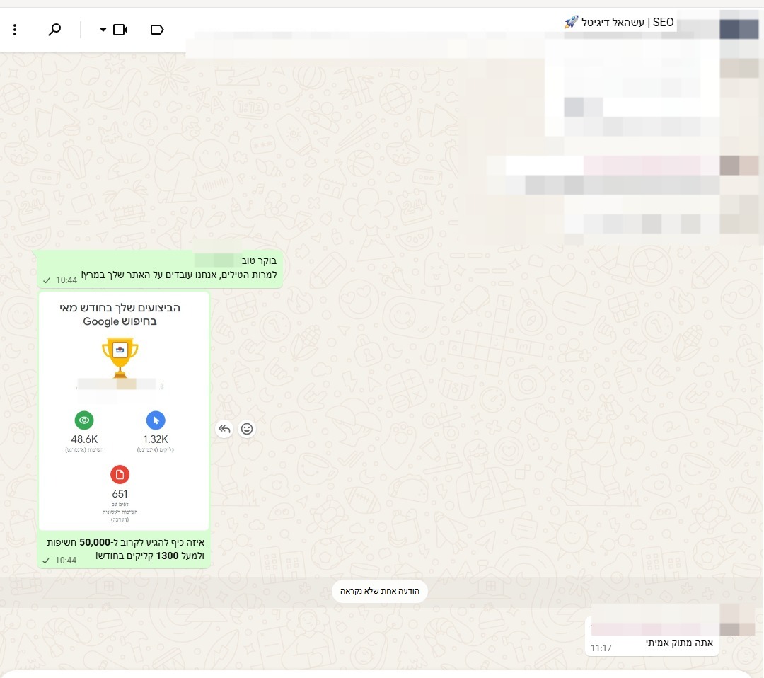Expand the video call options arrow
The image size is (764, 678).
[103, 30]
